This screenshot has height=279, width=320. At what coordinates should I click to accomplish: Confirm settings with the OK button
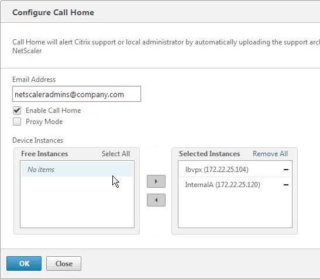24,263
